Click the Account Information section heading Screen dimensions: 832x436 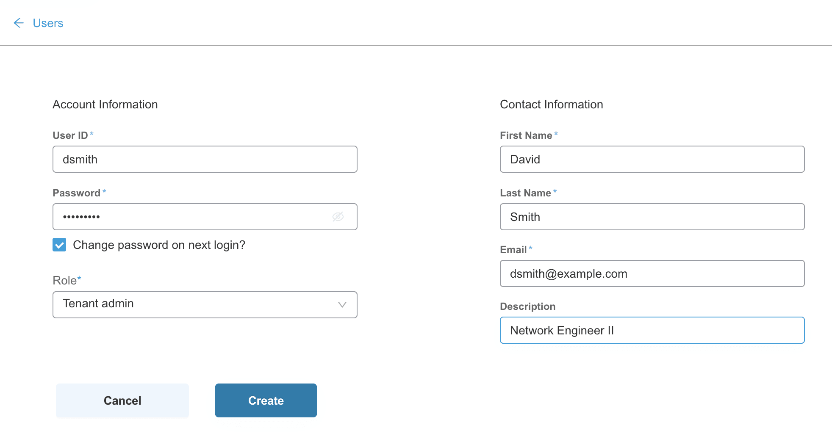[x=105, y=104]
